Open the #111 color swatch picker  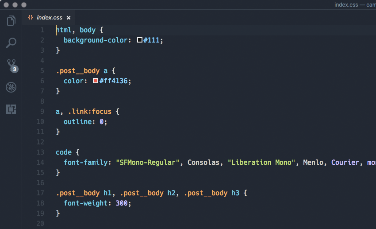pos(139,40)
